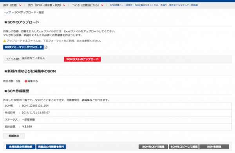Click BOMアップロード・履歴 breadcrumb text
Screen dimensions: 235x153
29,12
